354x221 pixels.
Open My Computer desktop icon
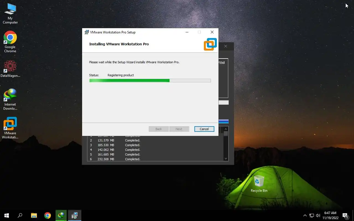10,14
